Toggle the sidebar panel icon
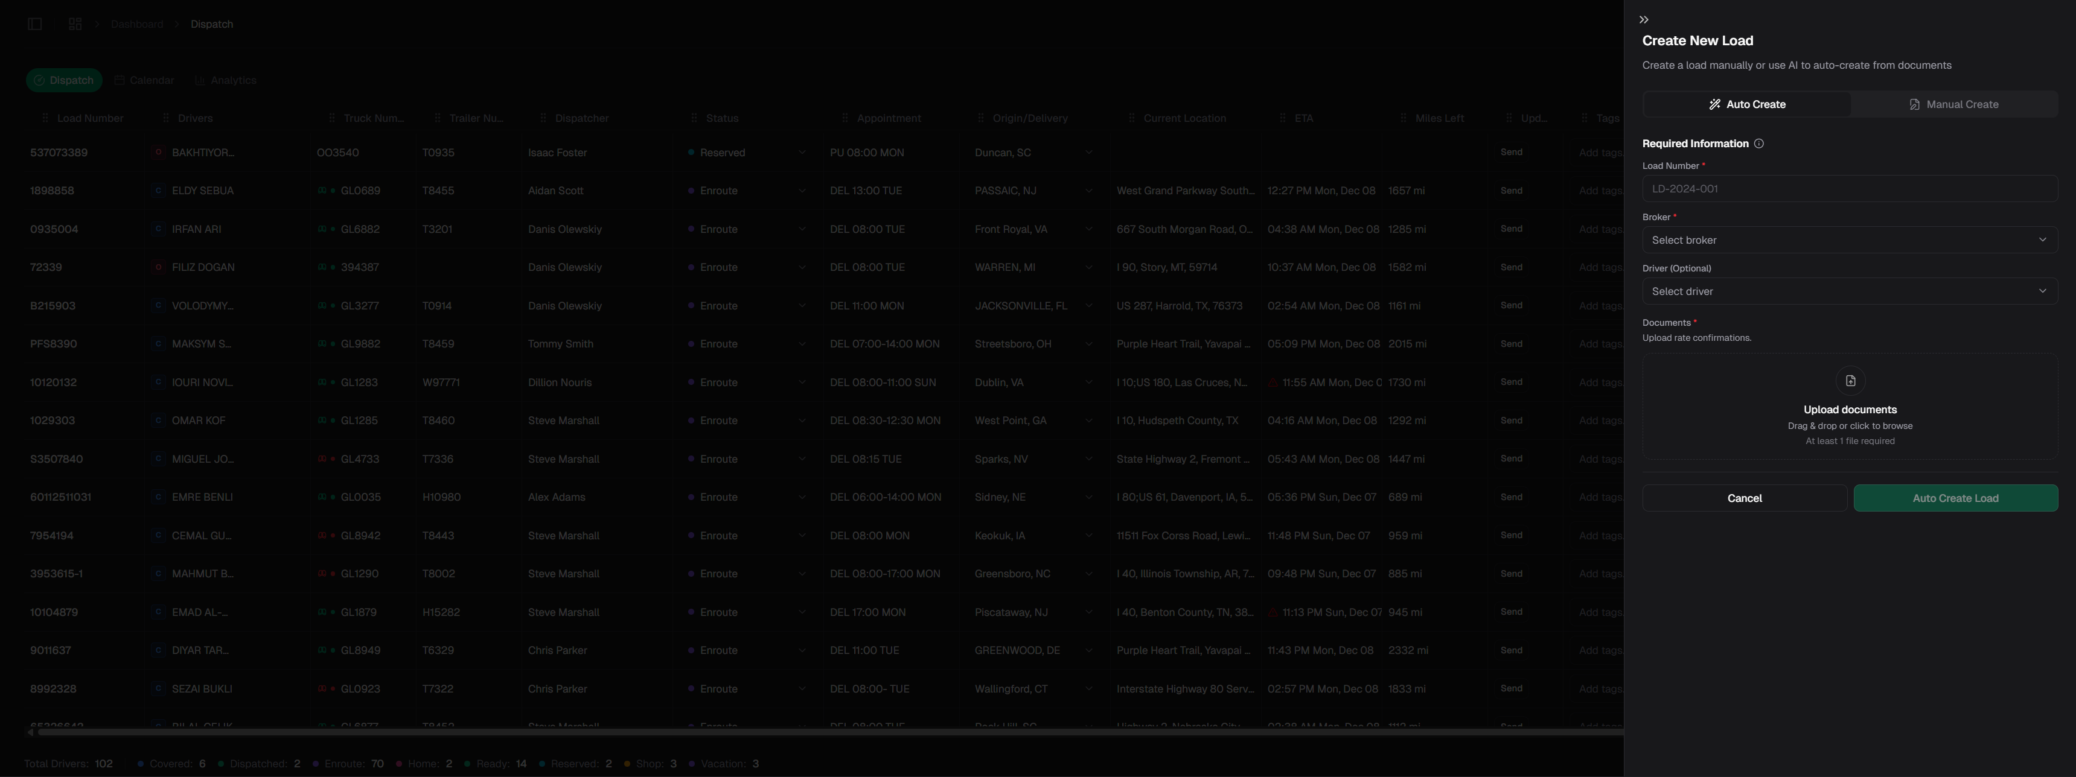2076x777 pixels. click(x=34, y=24)
